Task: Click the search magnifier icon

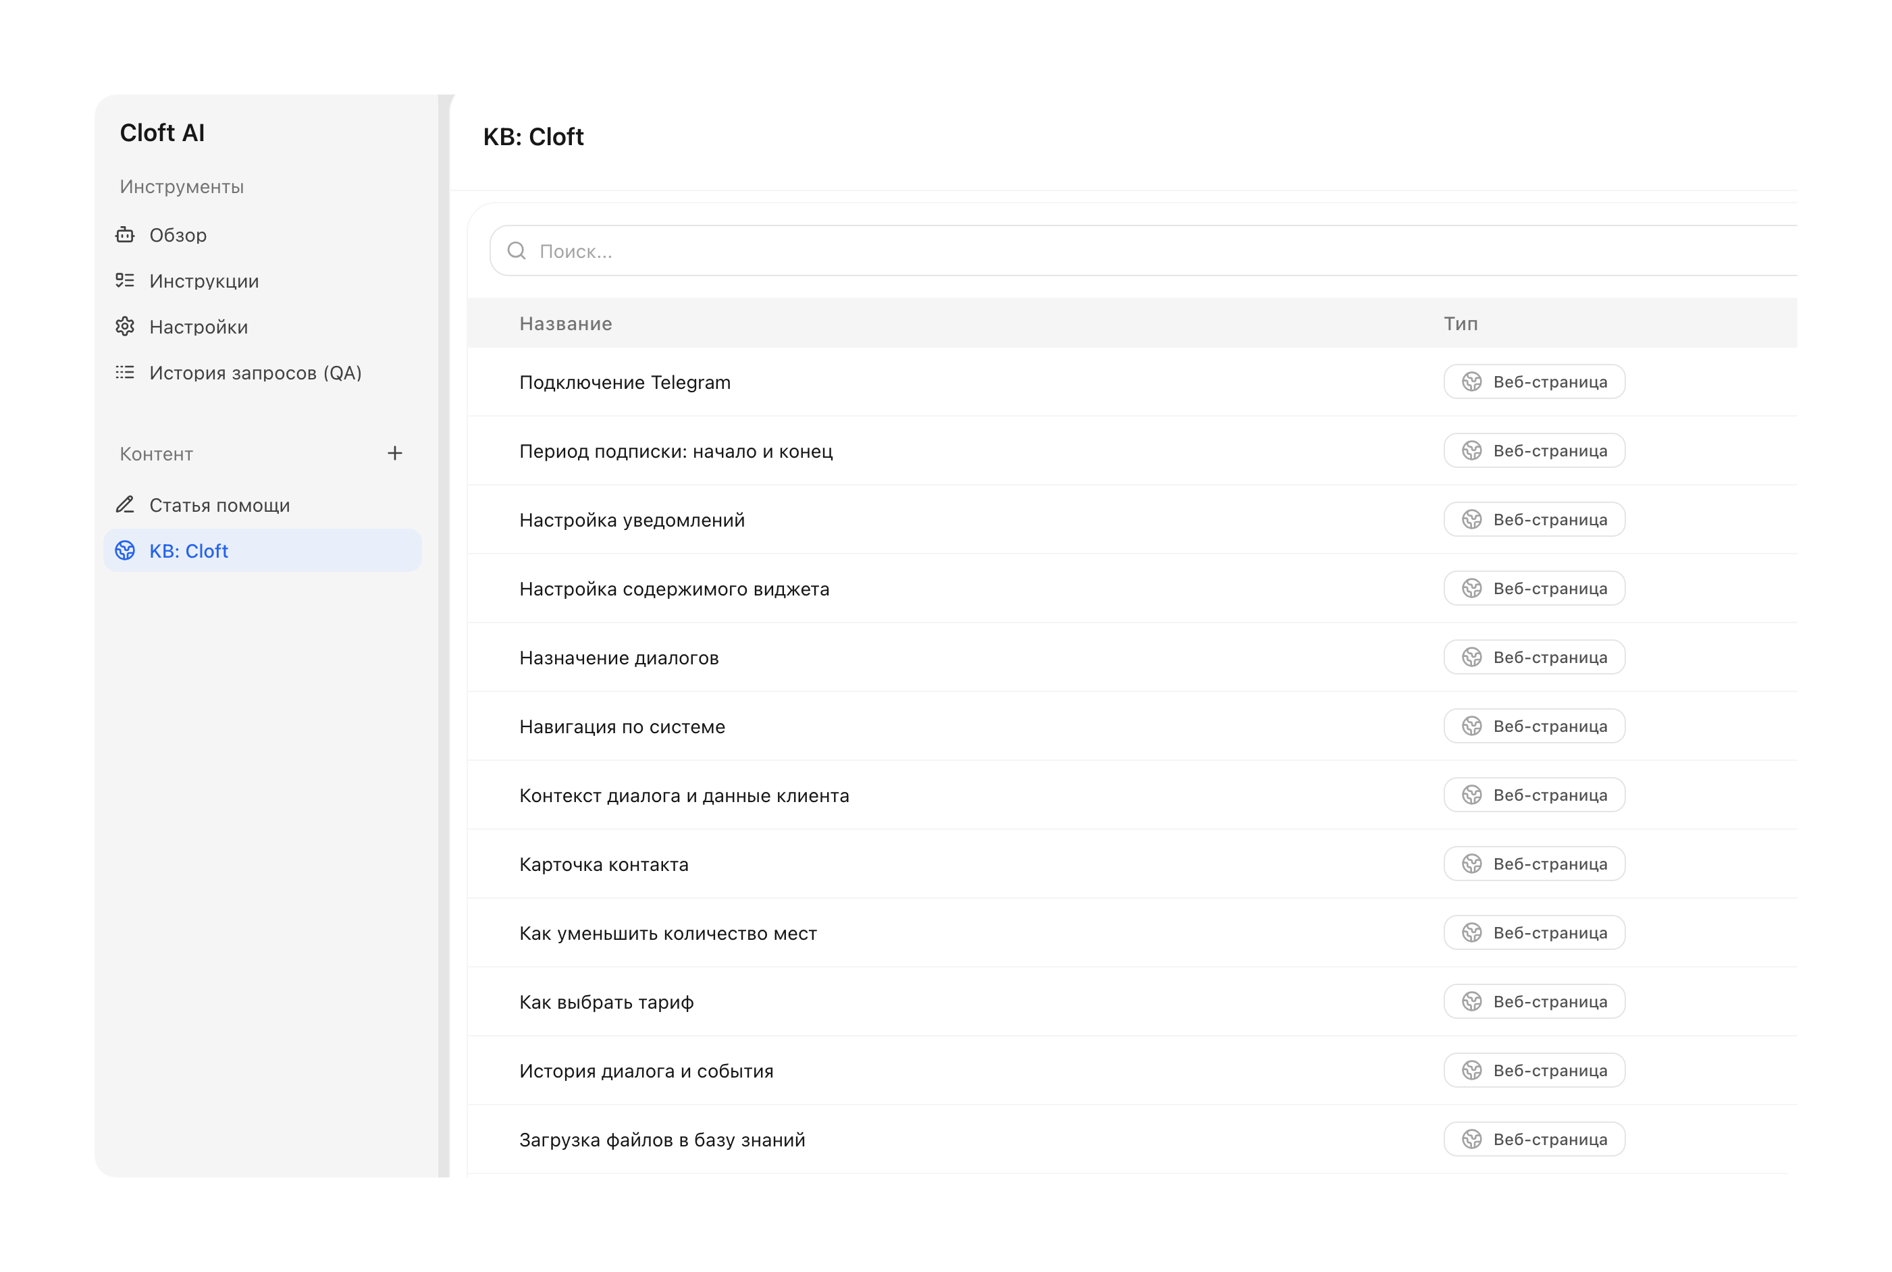Action: point(517,250)
